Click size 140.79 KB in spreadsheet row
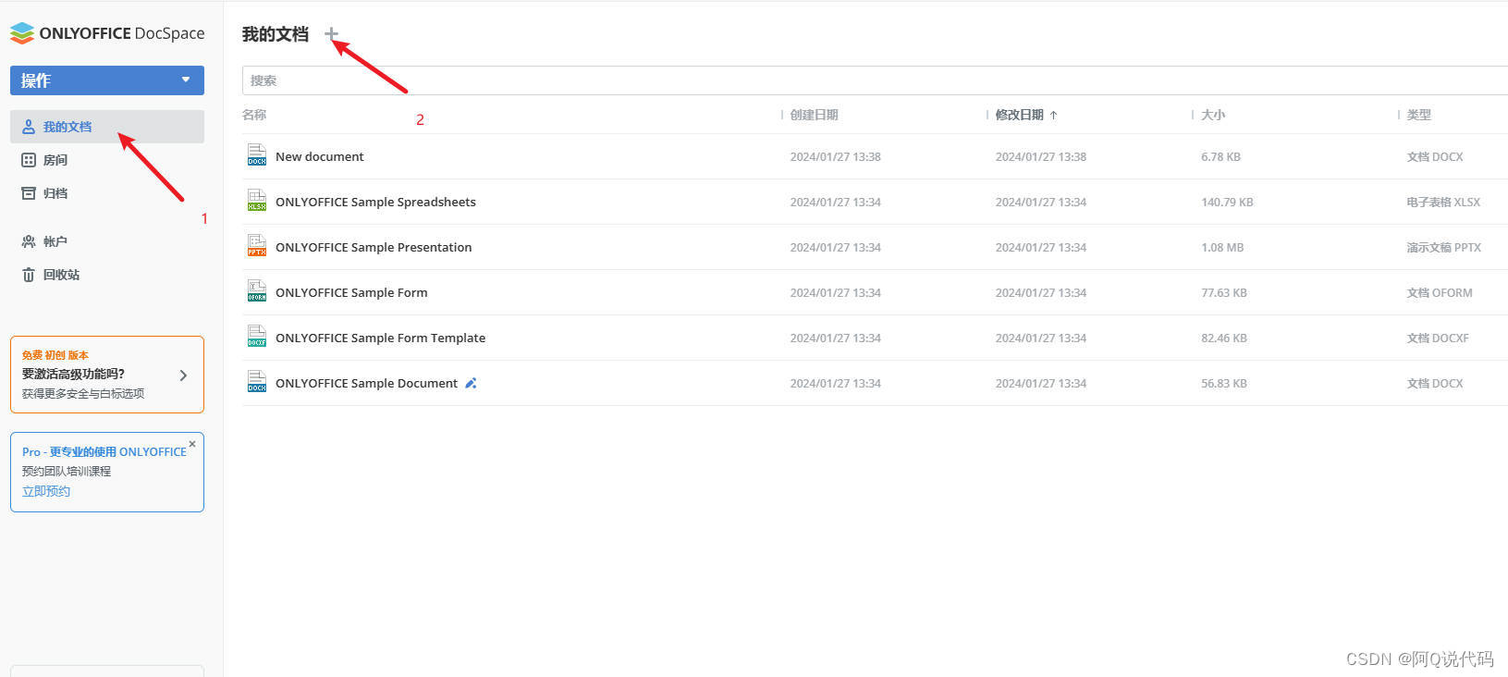This screenshot has width=1508, height=677. (x=1227, y=202)
